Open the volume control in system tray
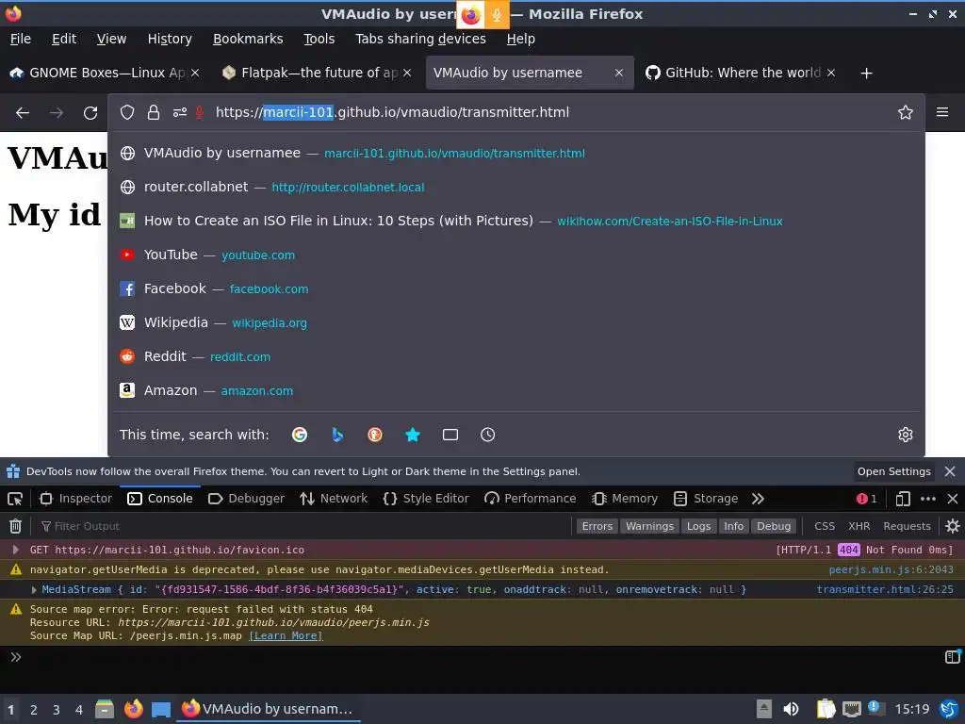 [792, 709]
